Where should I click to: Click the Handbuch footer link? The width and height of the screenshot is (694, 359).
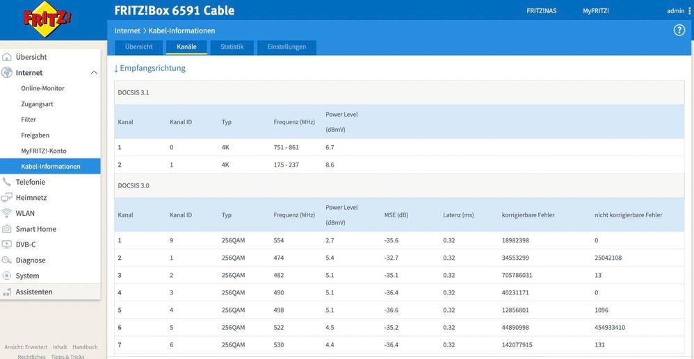pyautogui.click(x=85, y=347)
